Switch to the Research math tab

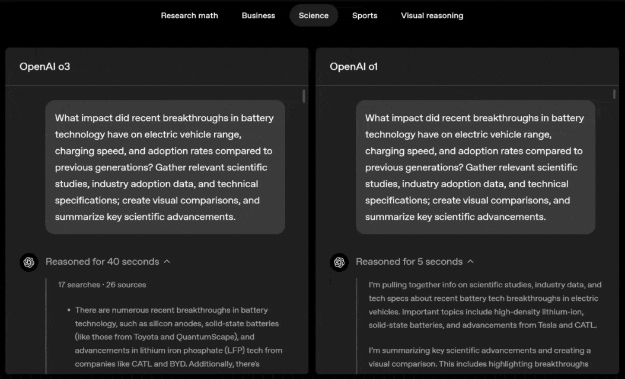[x=189, y=15]
